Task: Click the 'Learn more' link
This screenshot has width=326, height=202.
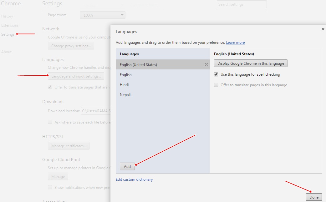Action: pyautogui.click(x=235, y=42)
